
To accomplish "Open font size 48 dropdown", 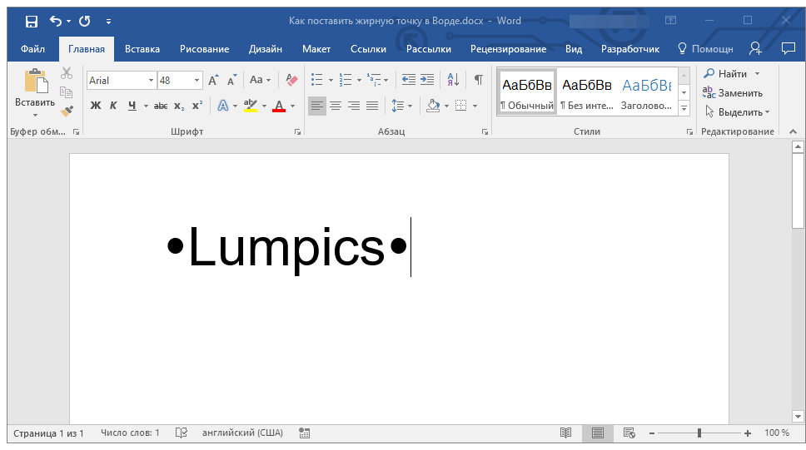I will (x=197, y=81).
